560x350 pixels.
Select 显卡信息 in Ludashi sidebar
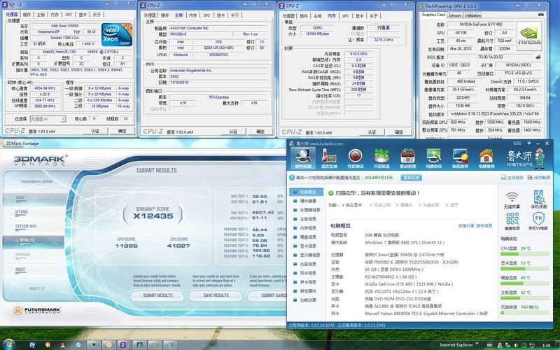pyautogui.click(x=307, y=246)
